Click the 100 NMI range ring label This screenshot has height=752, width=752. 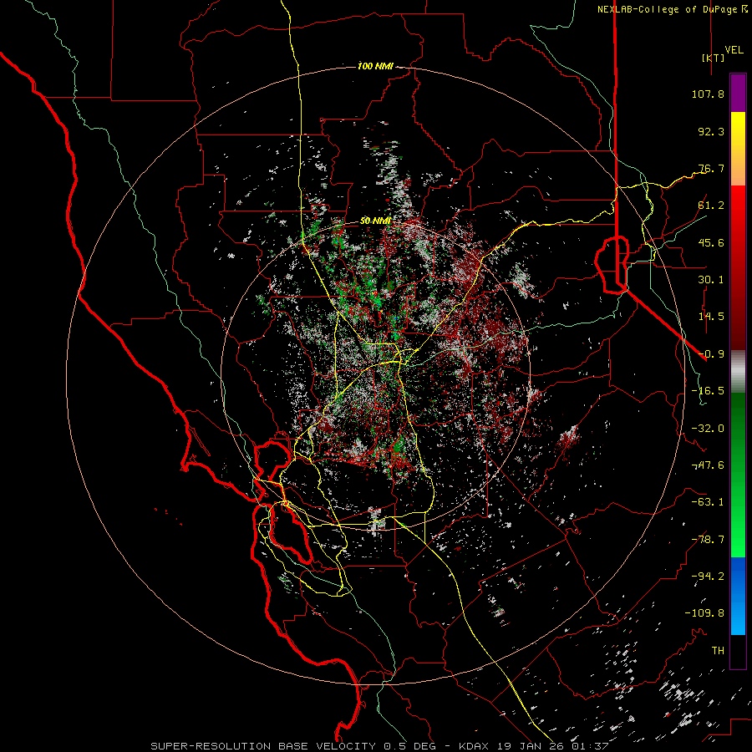click(375, 66)
